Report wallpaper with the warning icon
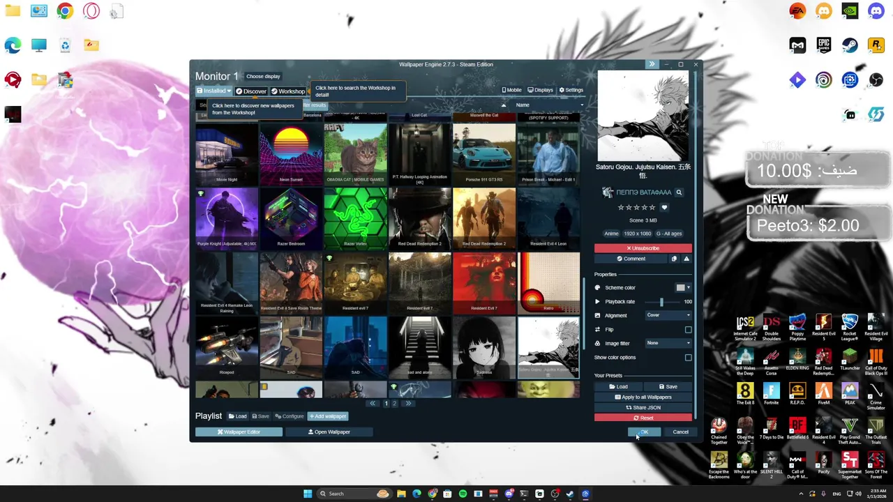 (x=686, y=259)
